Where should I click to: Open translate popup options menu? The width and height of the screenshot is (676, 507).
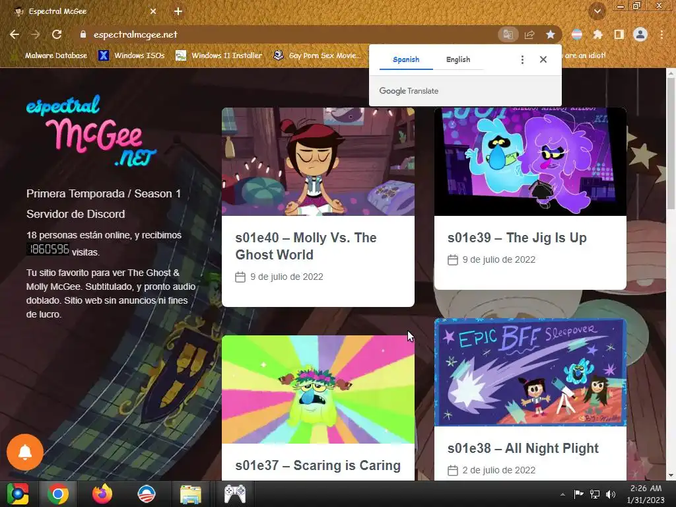pos(522,59)
